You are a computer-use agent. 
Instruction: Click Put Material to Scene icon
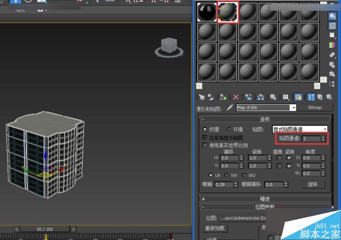coord(211,97)
